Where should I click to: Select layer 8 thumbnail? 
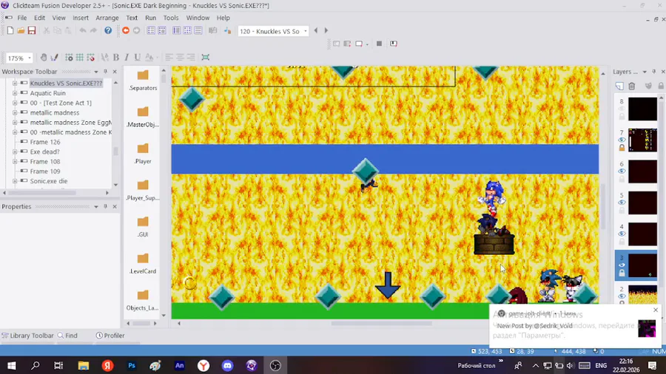click(642, 109)
